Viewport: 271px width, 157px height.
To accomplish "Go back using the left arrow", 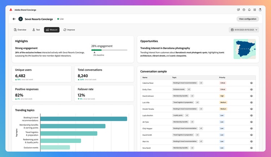I will tap(14, 19).
